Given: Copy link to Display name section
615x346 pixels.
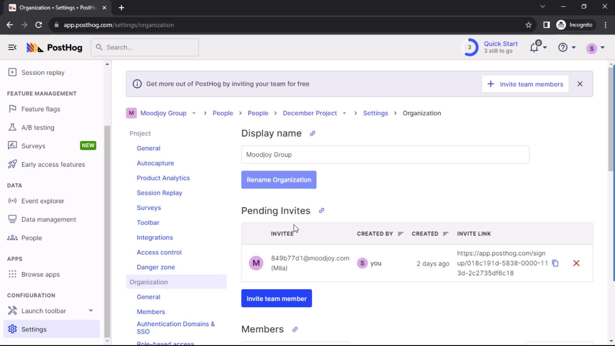Looking at the screenshot, I should click(x=313, y=134).
